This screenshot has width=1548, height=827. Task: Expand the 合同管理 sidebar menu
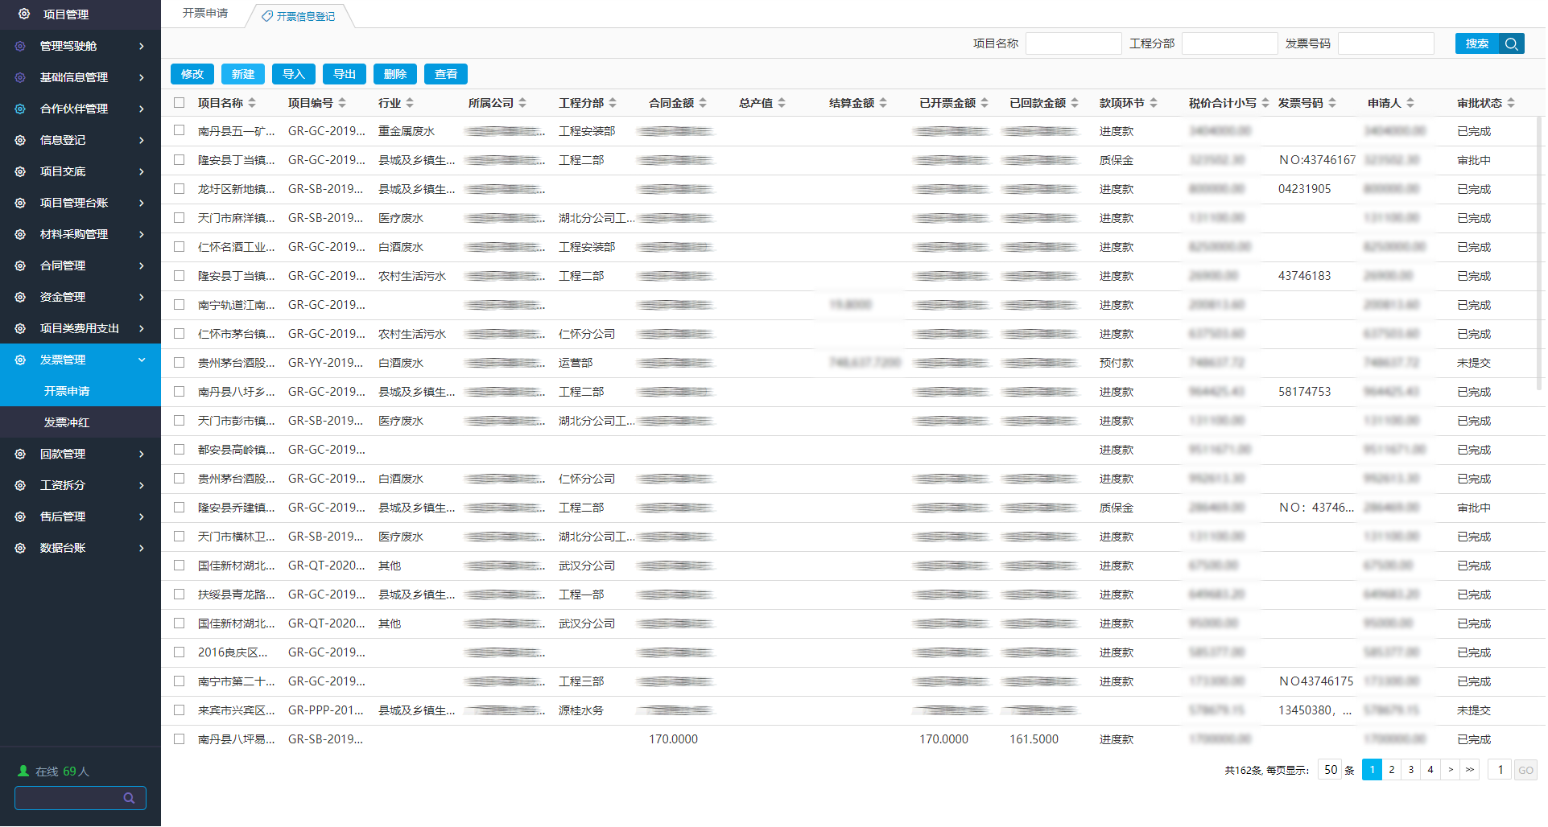click(x=142, y=265)
